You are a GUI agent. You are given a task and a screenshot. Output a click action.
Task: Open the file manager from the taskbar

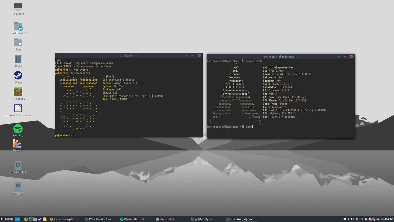tap(34, 219)
